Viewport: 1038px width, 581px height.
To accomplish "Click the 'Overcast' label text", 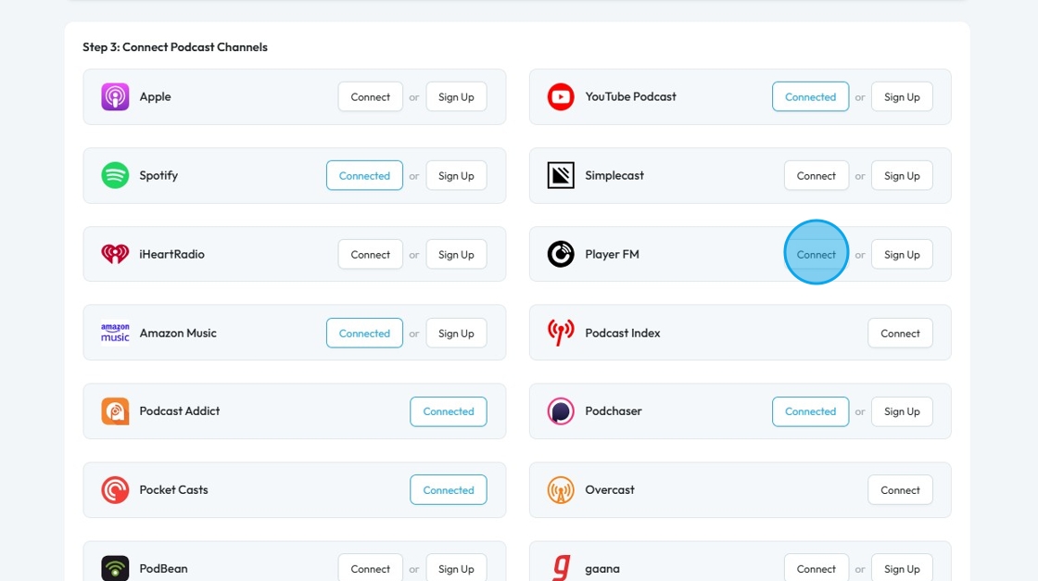I will [x=610, y=489].
